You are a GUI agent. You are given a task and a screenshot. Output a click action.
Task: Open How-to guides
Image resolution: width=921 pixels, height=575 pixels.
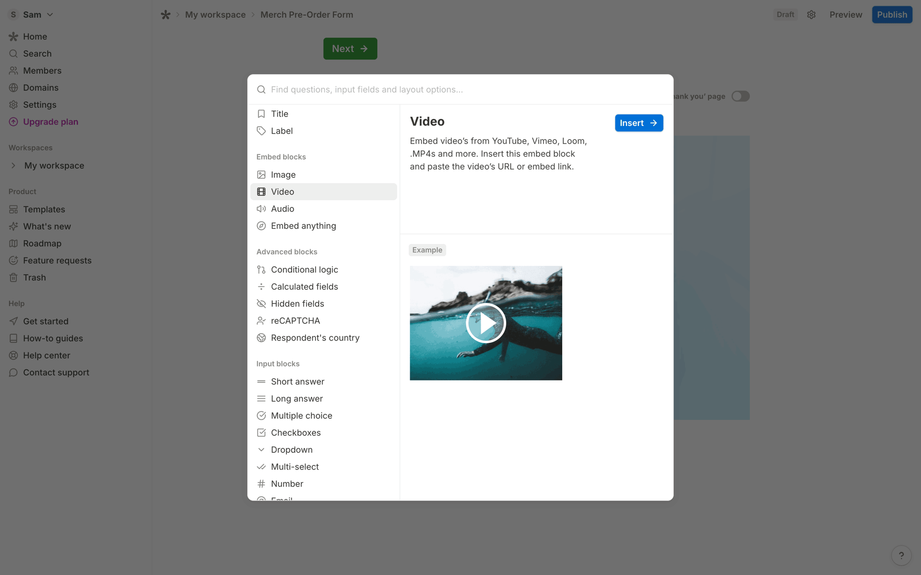[x=53, y=338]
